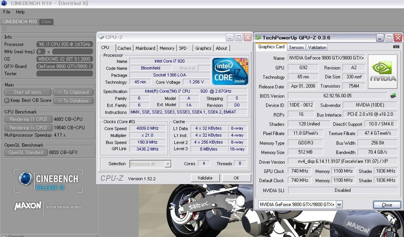Screen dimensions: 404x237
Task: Switch to the Sensors tab in GPU-Z
Action: point(296,47)
